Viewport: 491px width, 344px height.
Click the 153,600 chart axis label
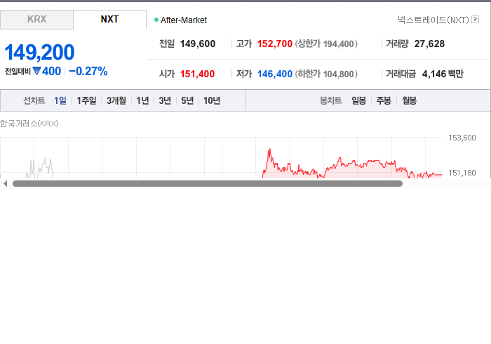click(462, 138)
